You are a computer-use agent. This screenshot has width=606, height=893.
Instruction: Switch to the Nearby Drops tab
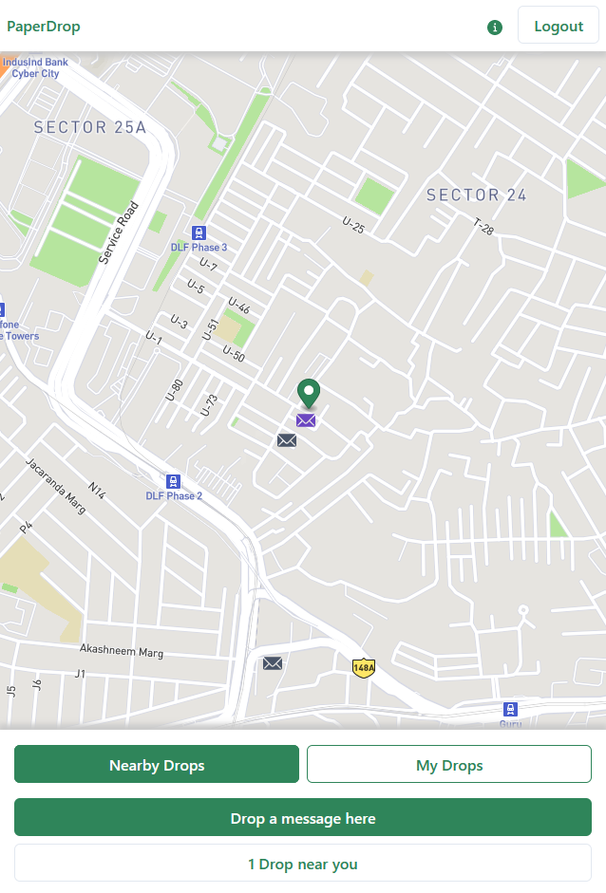157,764
